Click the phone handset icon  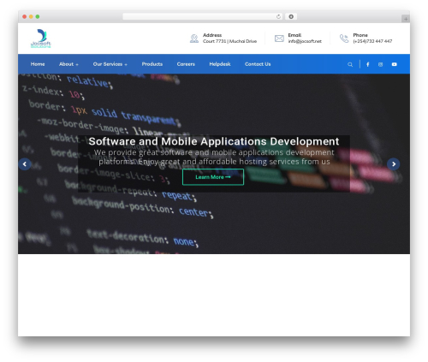coord(344,39)
